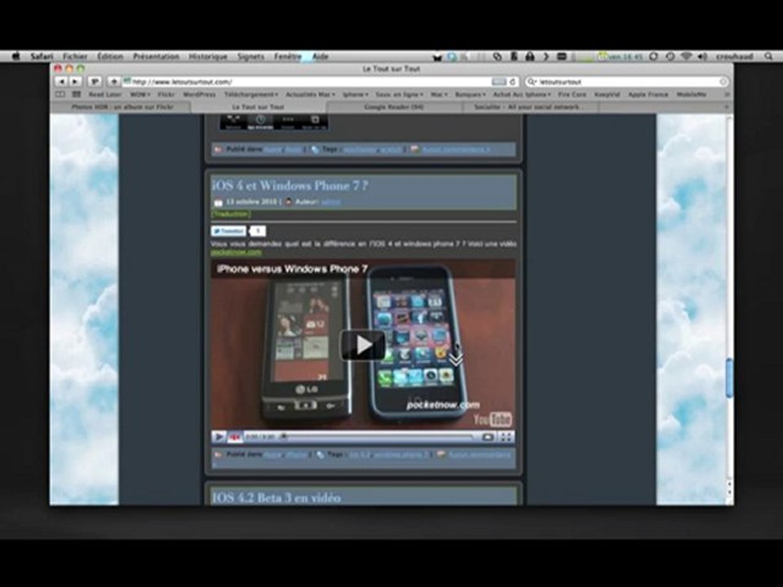Viewport: 783px width, 587px height.
Task: Switch to the Photos HDR Flickr tab
Action: [x=122, y=107]
